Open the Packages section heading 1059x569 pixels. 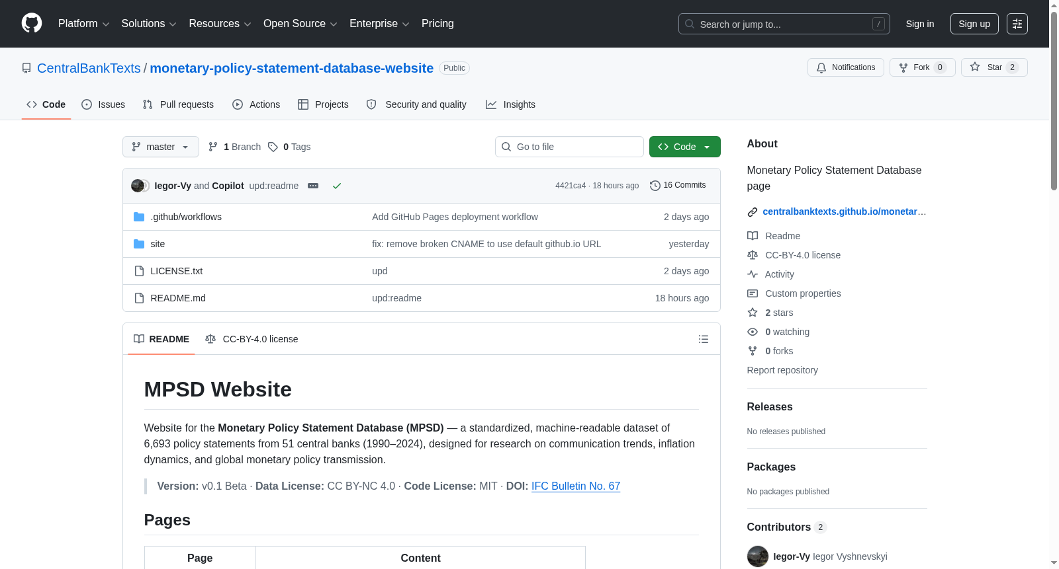point(771,467)
